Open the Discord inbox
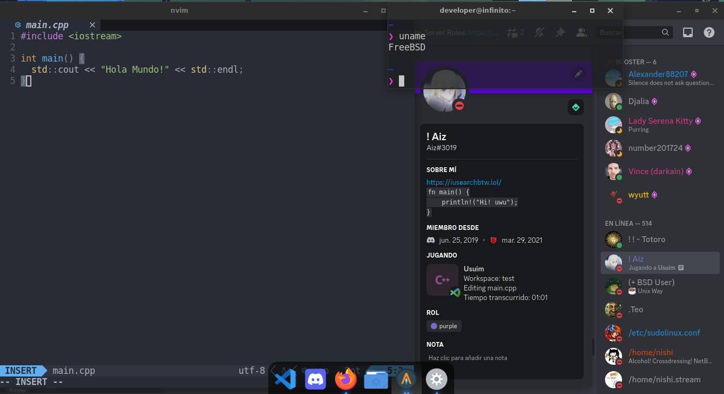The width and height of the screenshot is (724, 394). coord(687,32)
